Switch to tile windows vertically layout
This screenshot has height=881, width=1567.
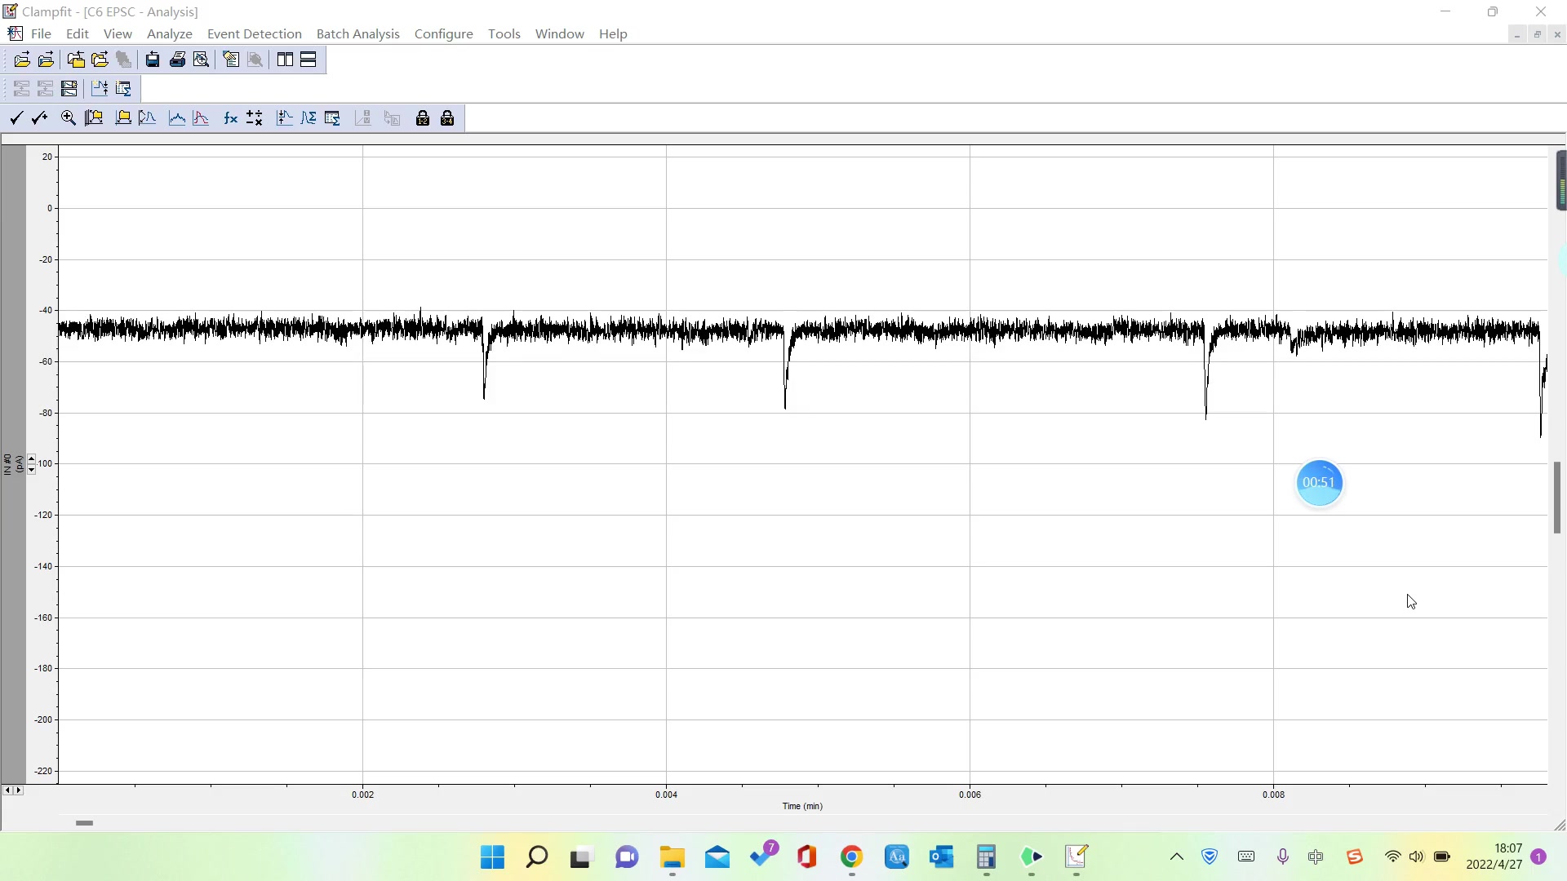tap(285, 60)
